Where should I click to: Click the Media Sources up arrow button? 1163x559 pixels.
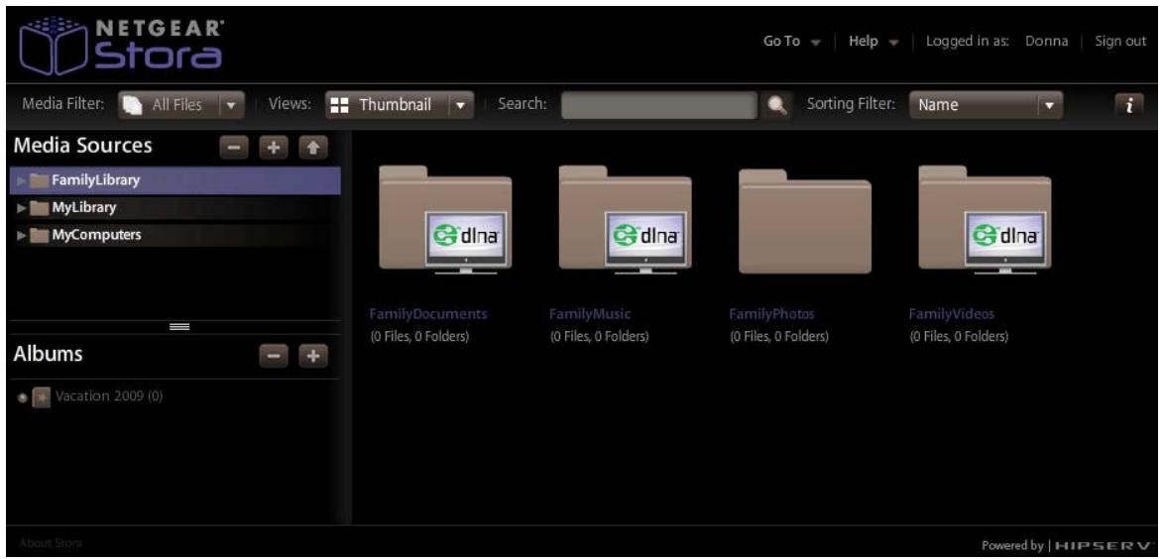tap(312, 148)
